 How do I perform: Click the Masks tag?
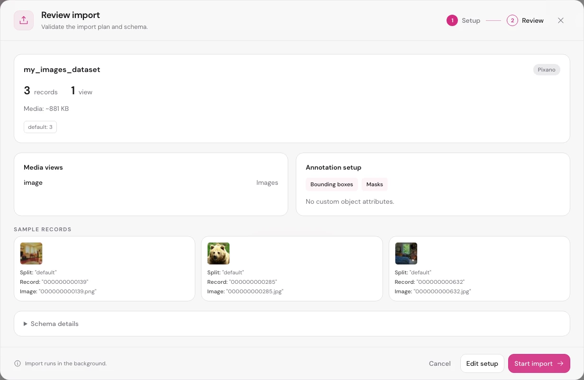point(374,184)
